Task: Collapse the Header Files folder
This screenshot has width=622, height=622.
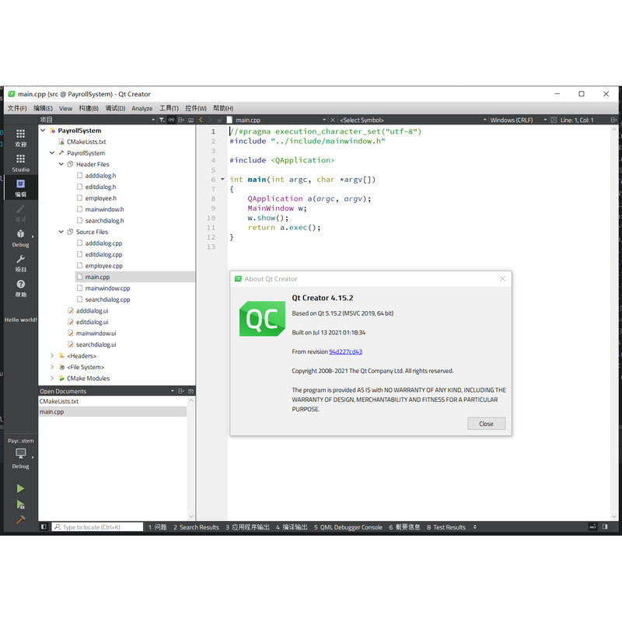Action: tap(61, 164)
